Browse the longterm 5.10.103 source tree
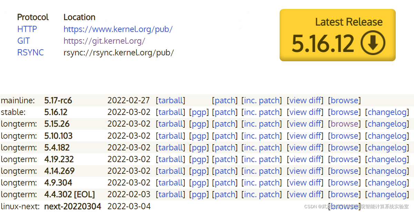 (344, 135)
